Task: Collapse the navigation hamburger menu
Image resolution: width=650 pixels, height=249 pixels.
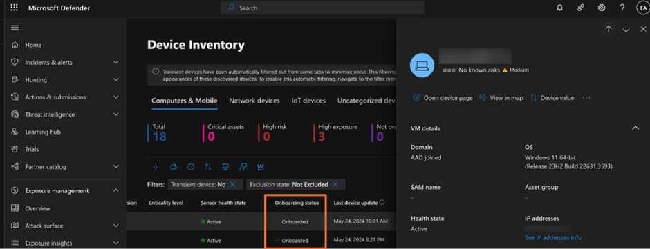Action: click(15, 28)
